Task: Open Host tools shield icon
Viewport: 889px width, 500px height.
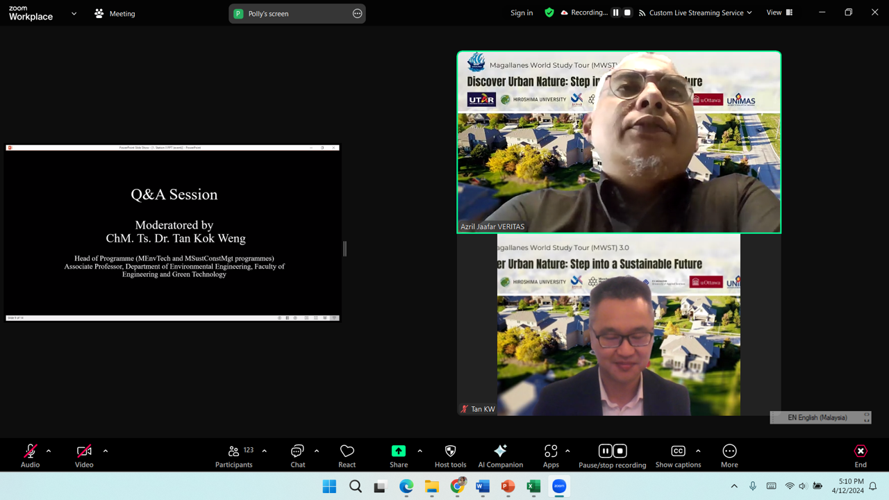Action: [x=450, y=456]
